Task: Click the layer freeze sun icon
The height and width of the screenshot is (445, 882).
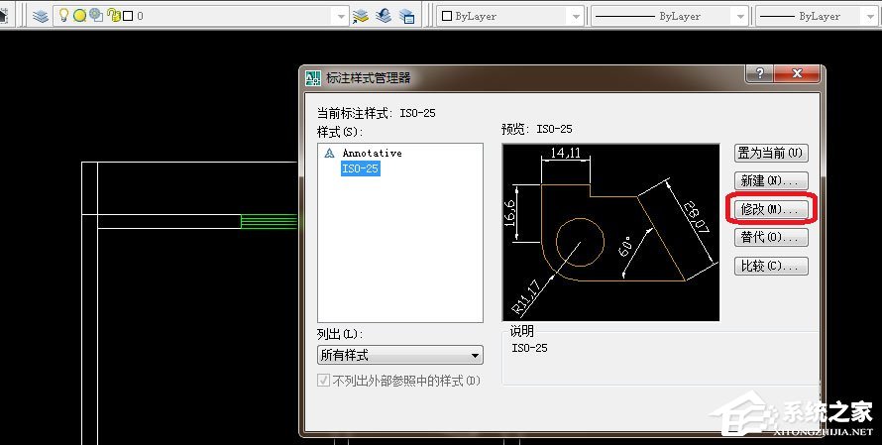Action: coord(79,16)
